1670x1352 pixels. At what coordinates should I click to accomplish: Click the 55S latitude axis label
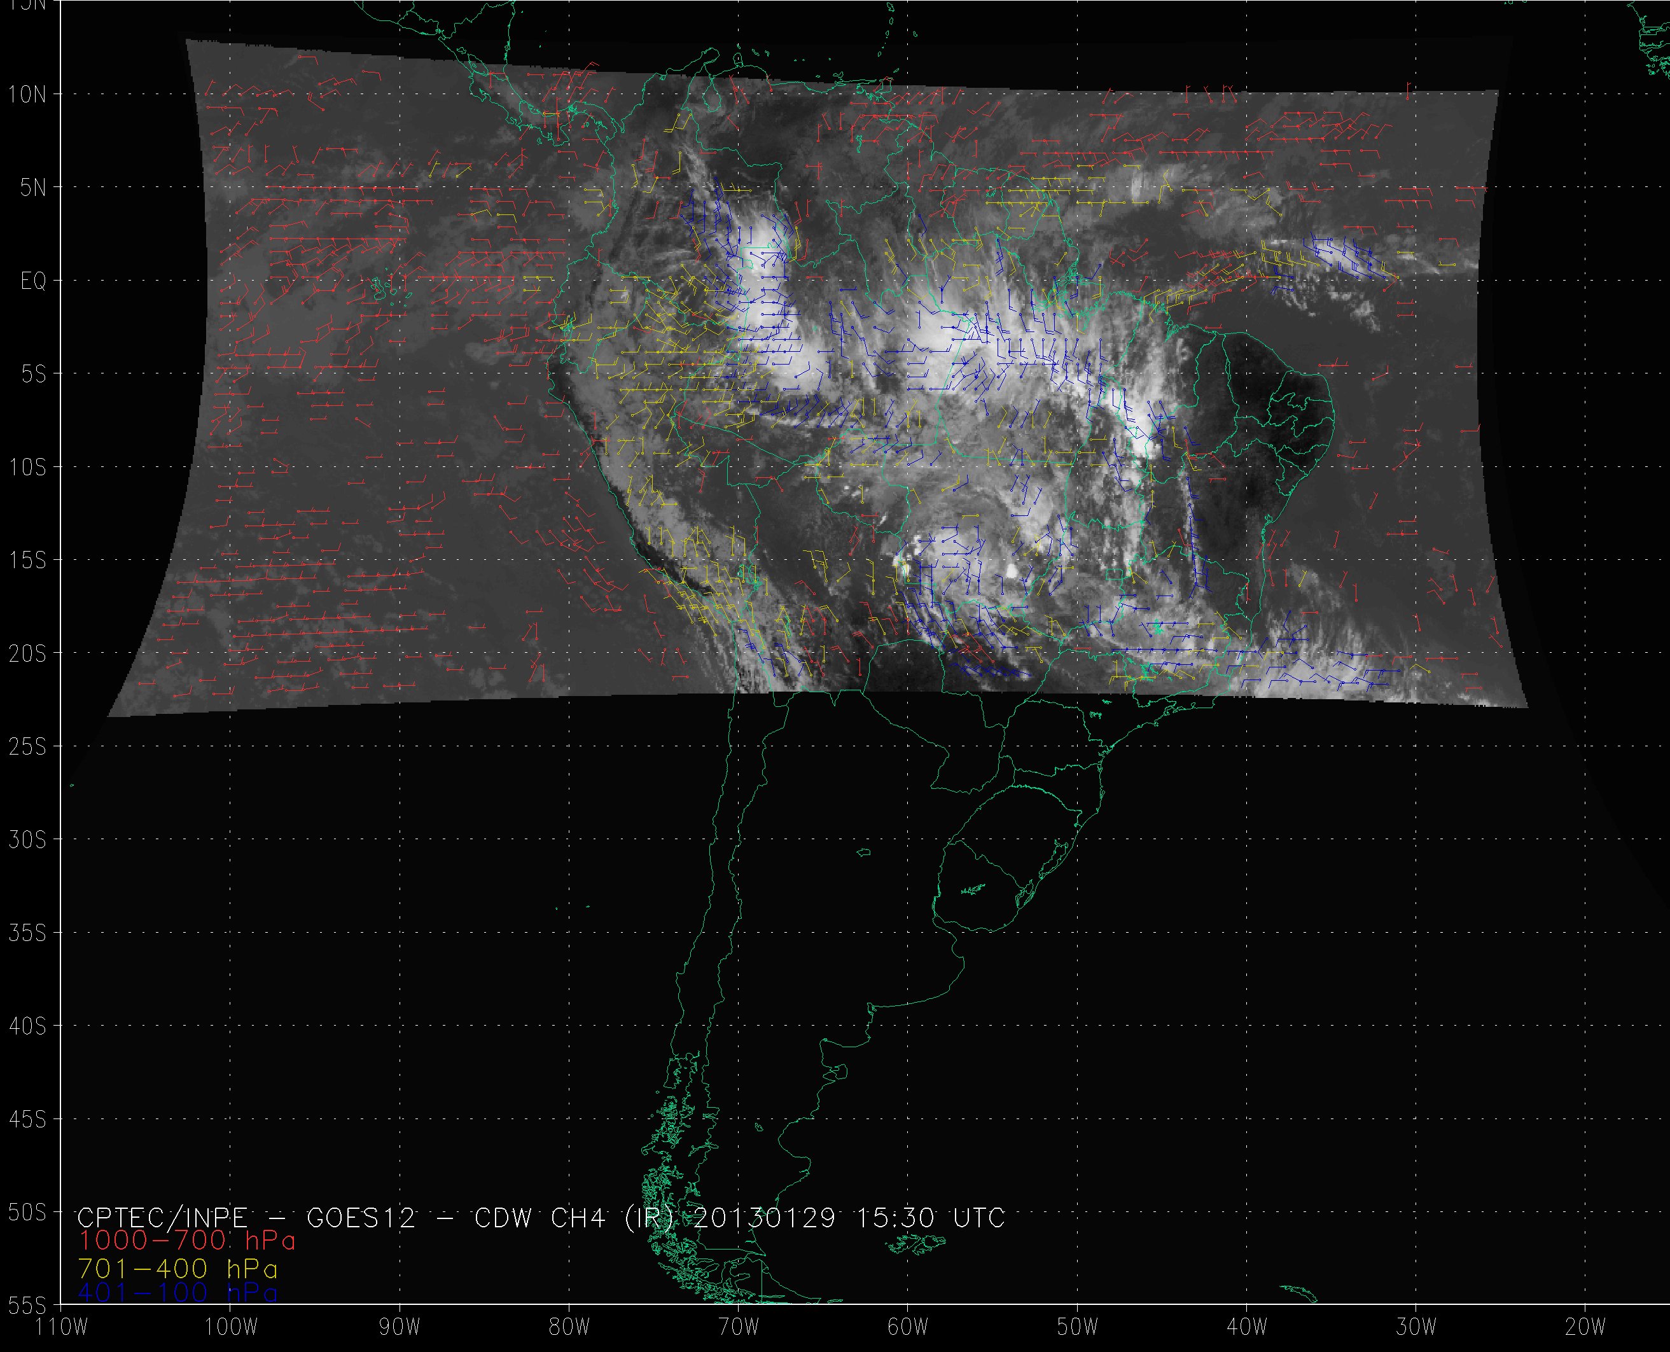27,1306
